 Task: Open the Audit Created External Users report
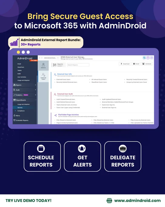pos(66,99)
